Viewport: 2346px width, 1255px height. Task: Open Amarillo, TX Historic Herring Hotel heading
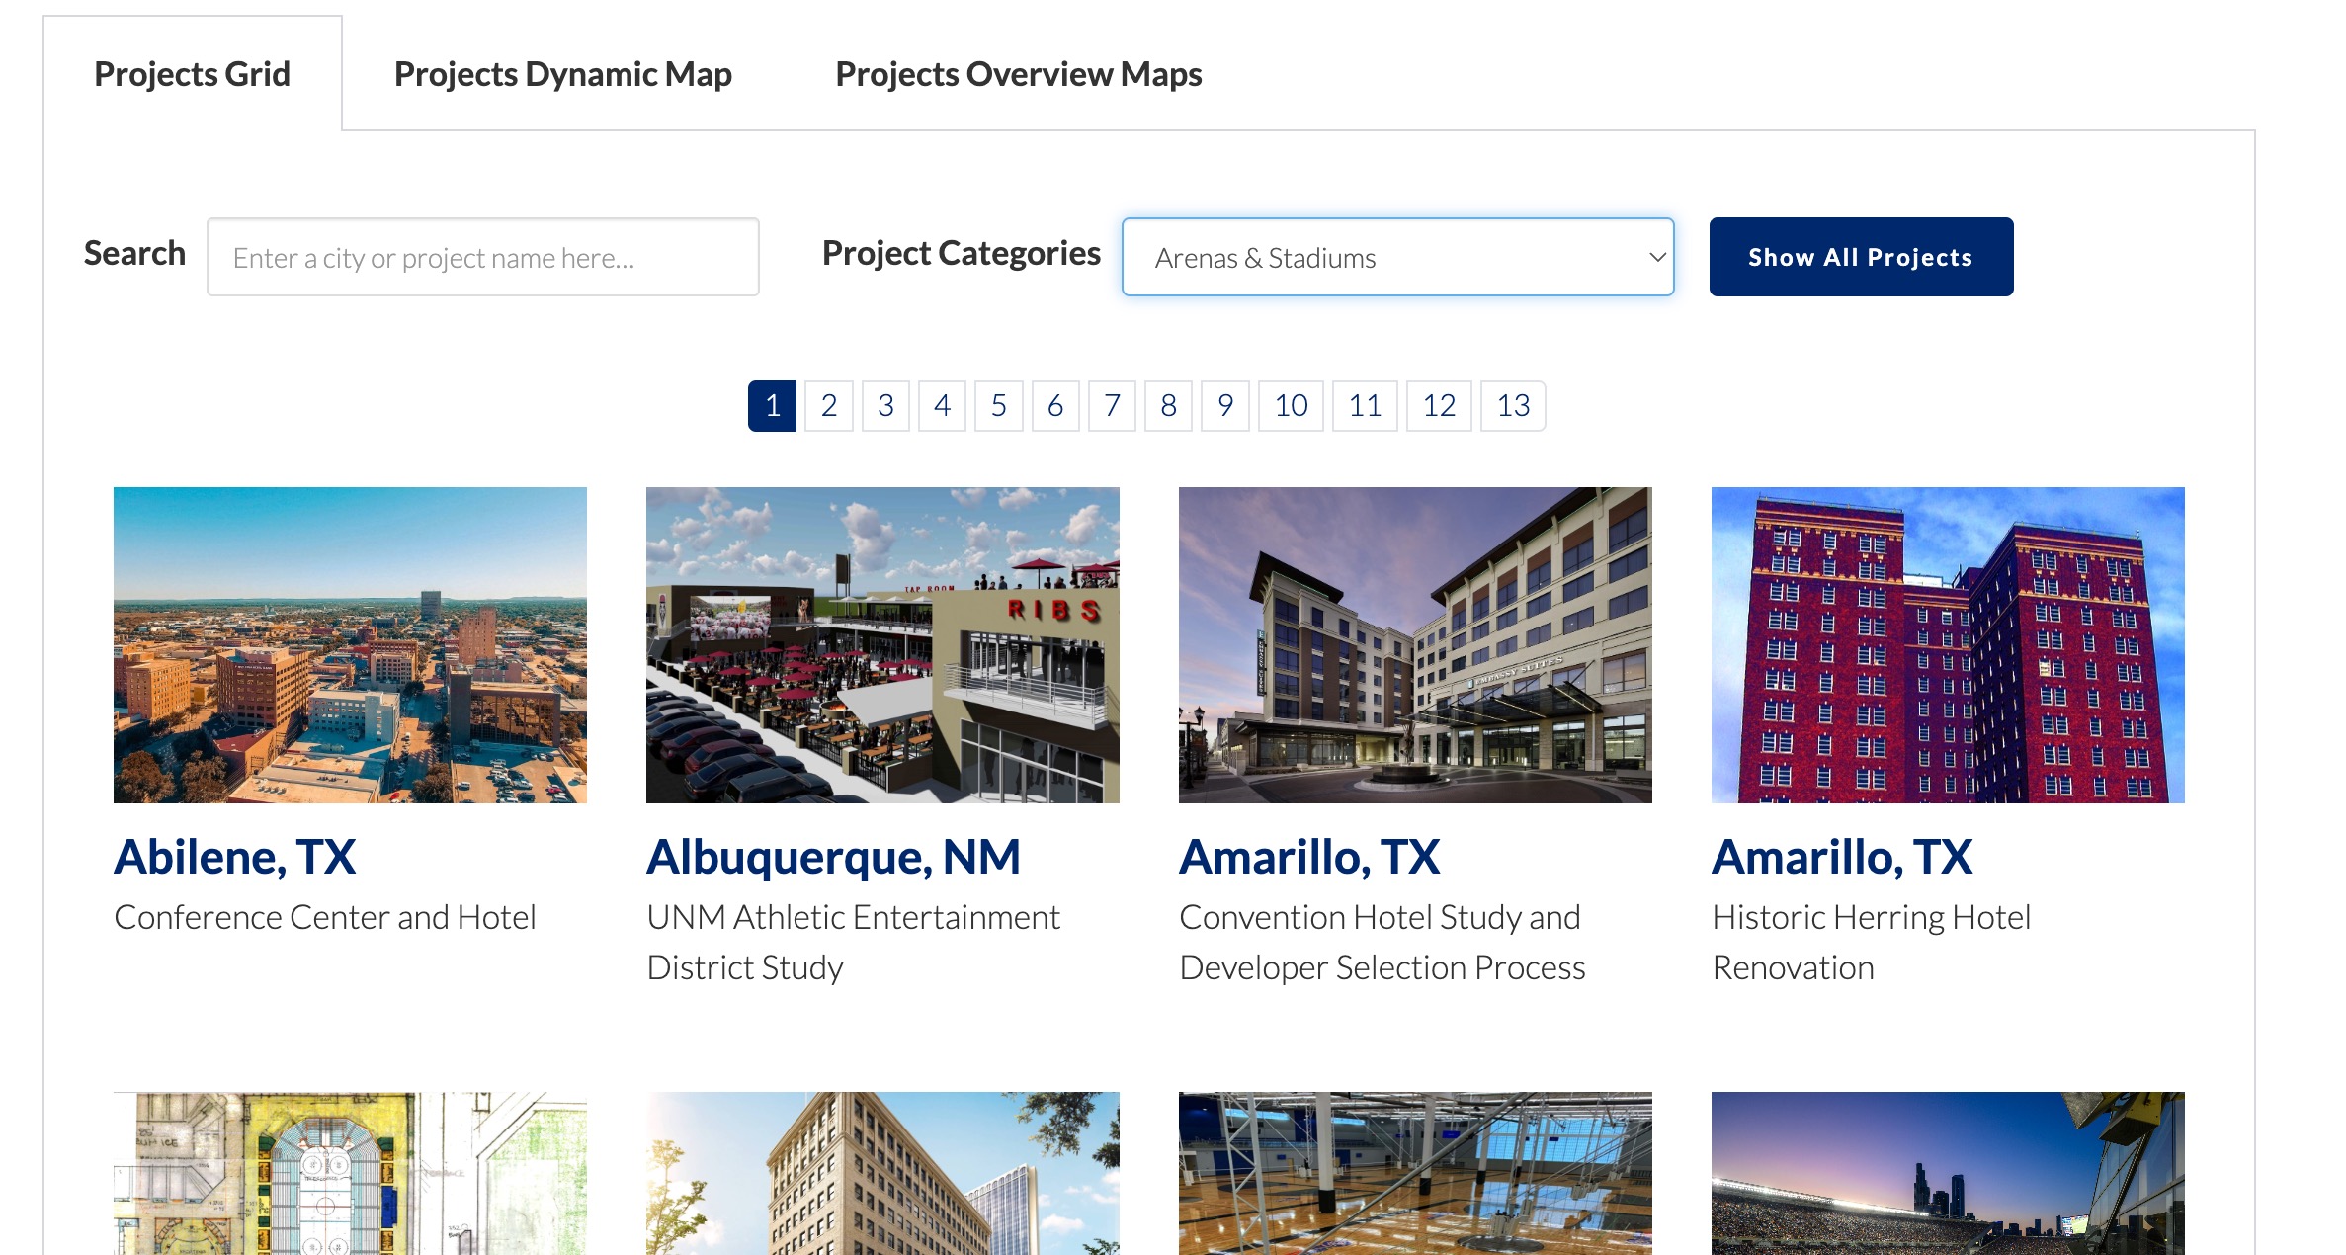1842,857
